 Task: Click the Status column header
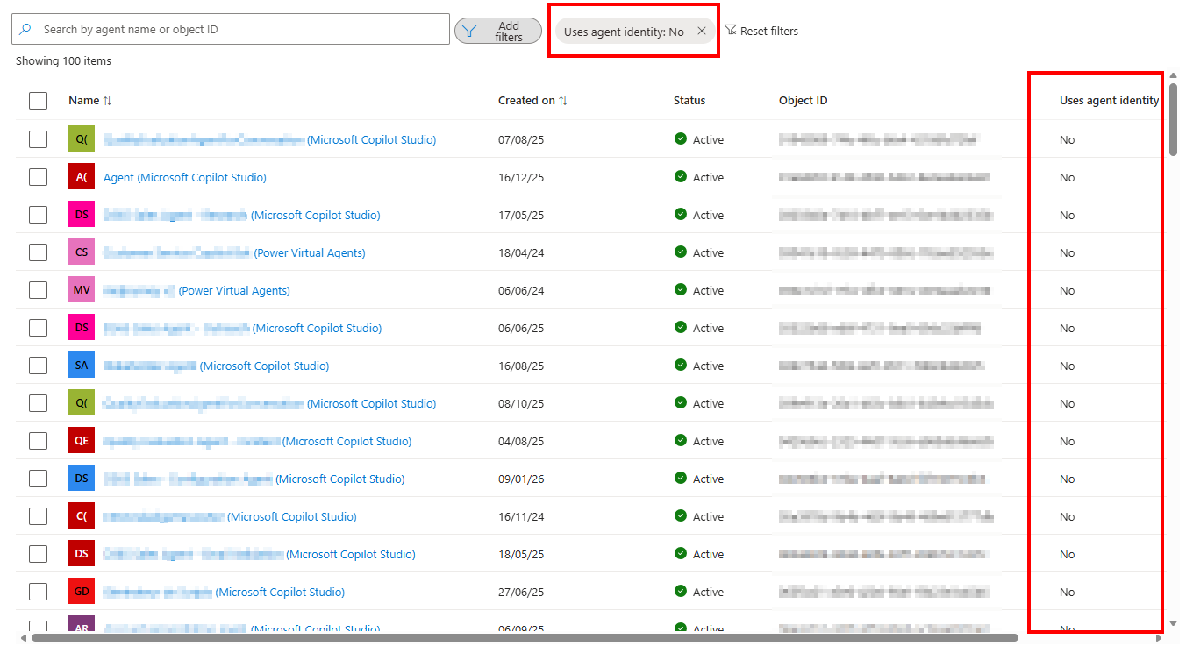coord(689,101)
